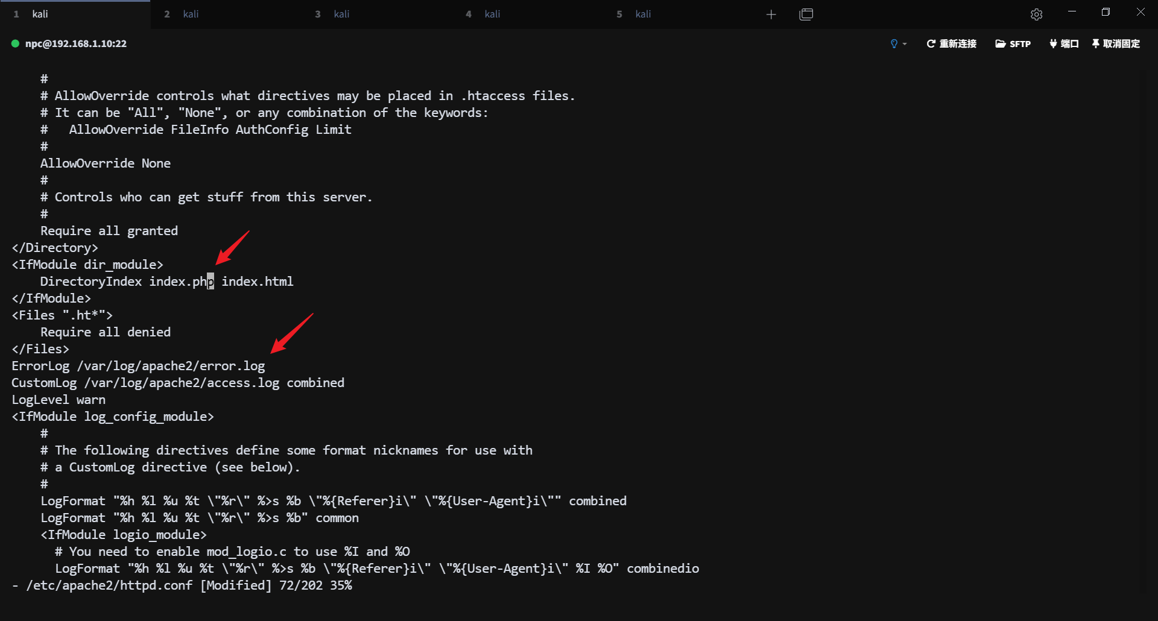The image size is (1158, 621).
Task: Toggle unpin tab (取消固定)
Action: point(1116,43)
